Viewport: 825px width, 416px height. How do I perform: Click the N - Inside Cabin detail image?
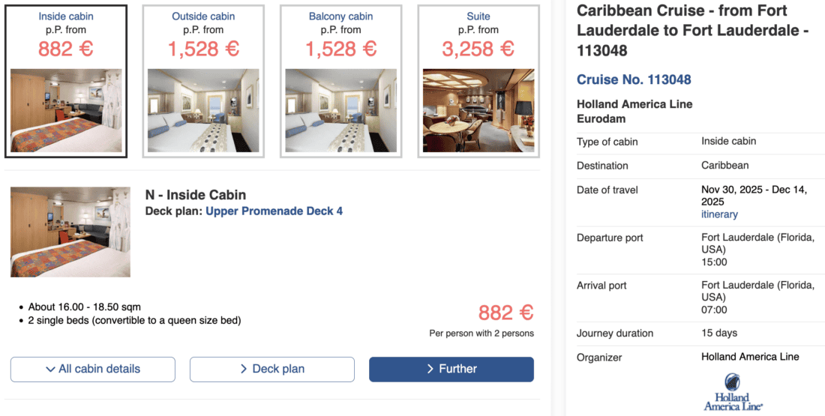[70, 232]
